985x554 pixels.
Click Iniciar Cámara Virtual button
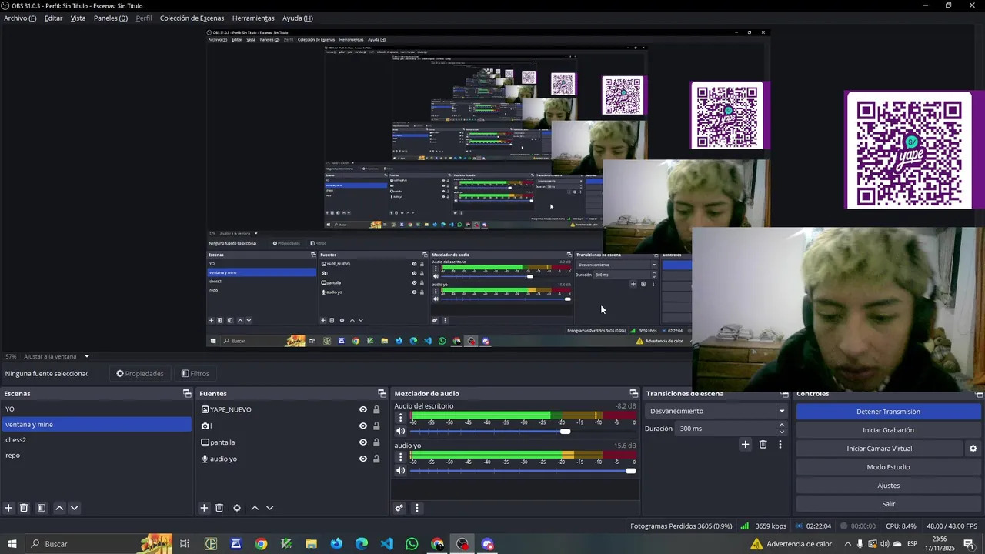coord(879,449)
